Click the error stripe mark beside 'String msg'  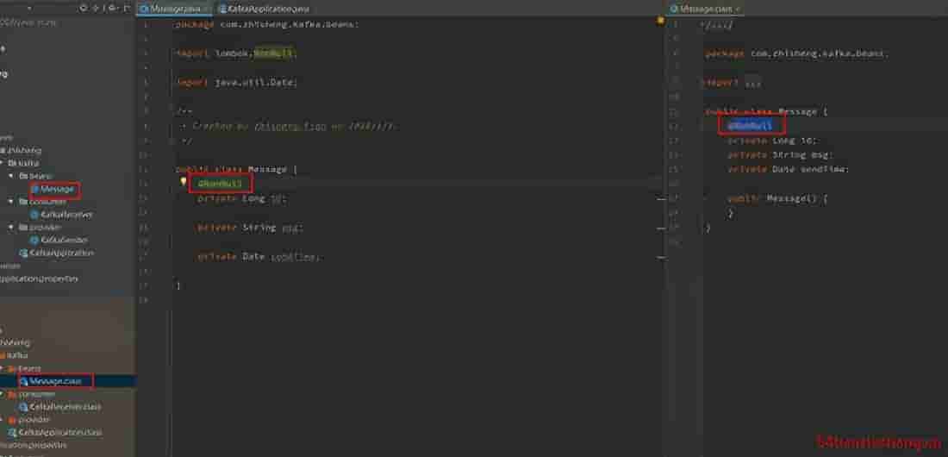pyautogui.click(x=661, y=228)
